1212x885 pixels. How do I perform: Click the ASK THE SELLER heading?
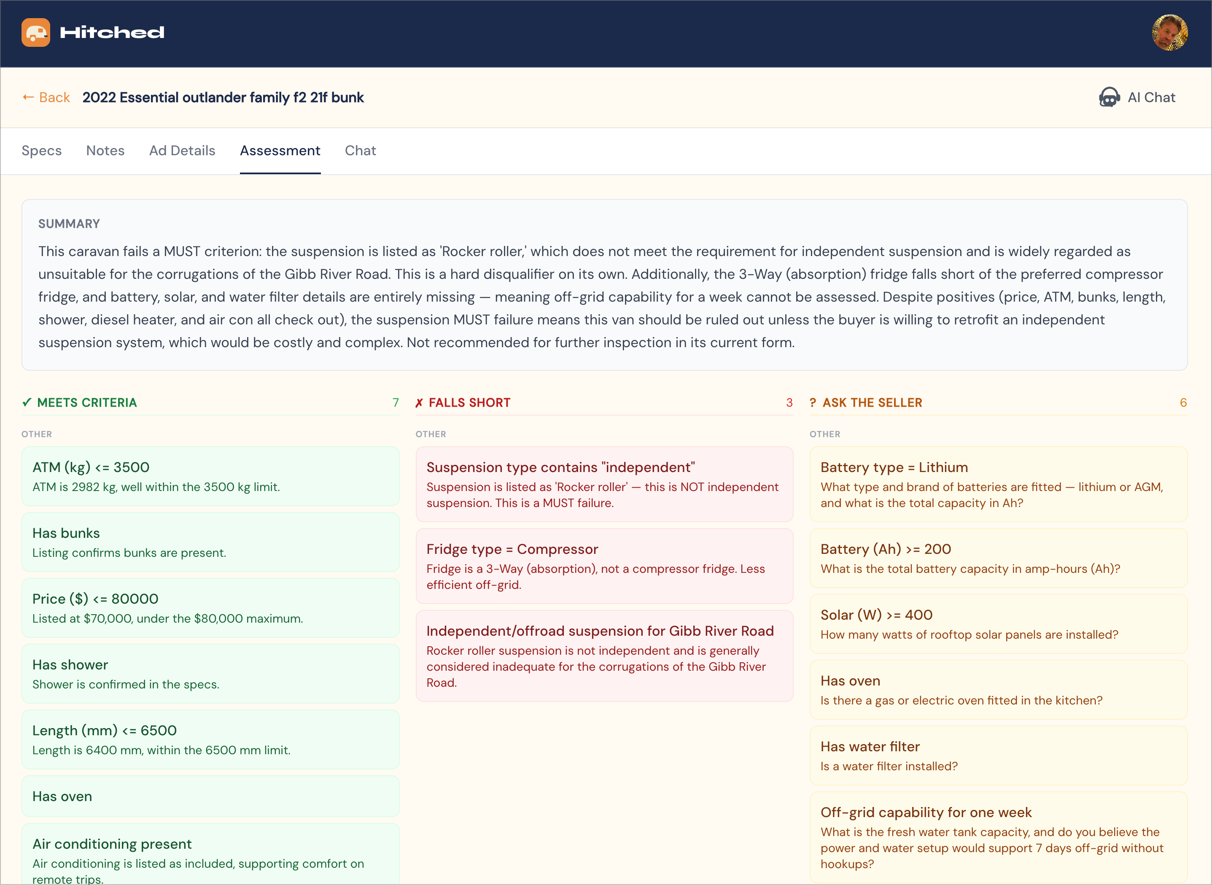873,402
